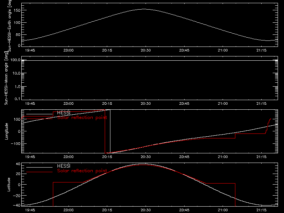Select HESSI legend label in Latitude plot
This screenshot has width=284, height=213.
pos(64,166)
